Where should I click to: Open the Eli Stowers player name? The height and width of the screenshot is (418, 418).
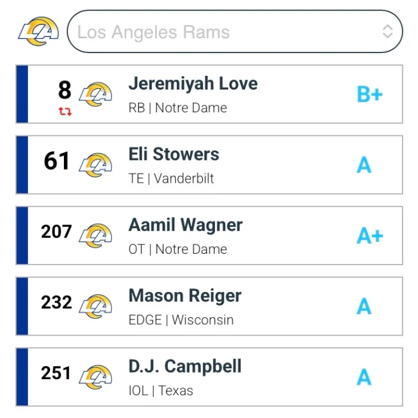pyautogui.click(x=174, y=154)
